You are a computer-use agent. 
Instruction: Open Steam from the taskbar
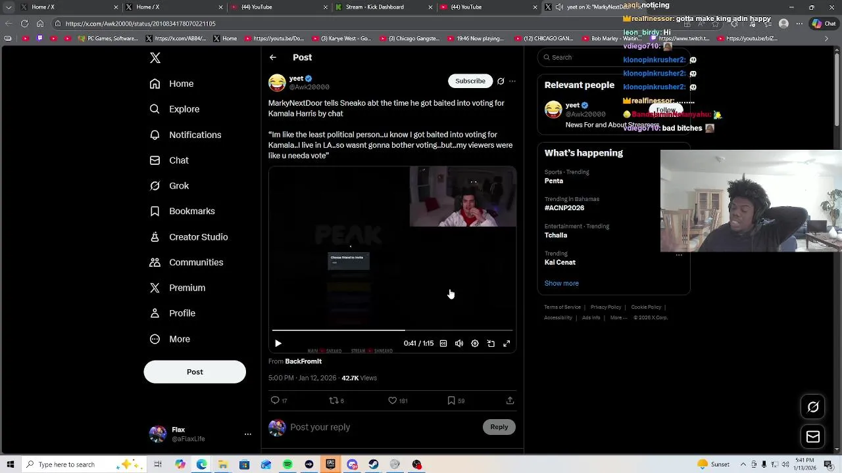[x=374, y=464]
